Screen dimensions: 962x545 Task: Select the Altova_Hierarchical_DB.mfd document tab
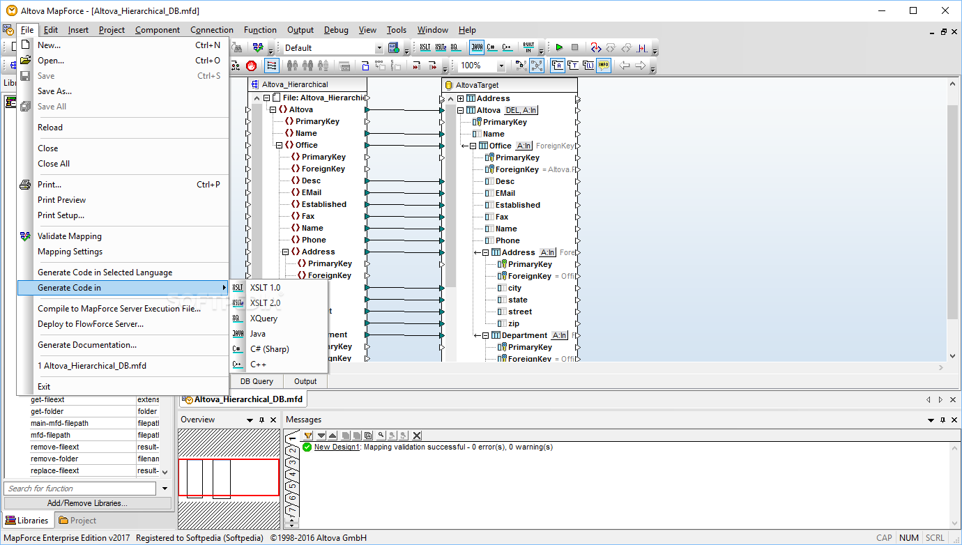tap(243, 399)
